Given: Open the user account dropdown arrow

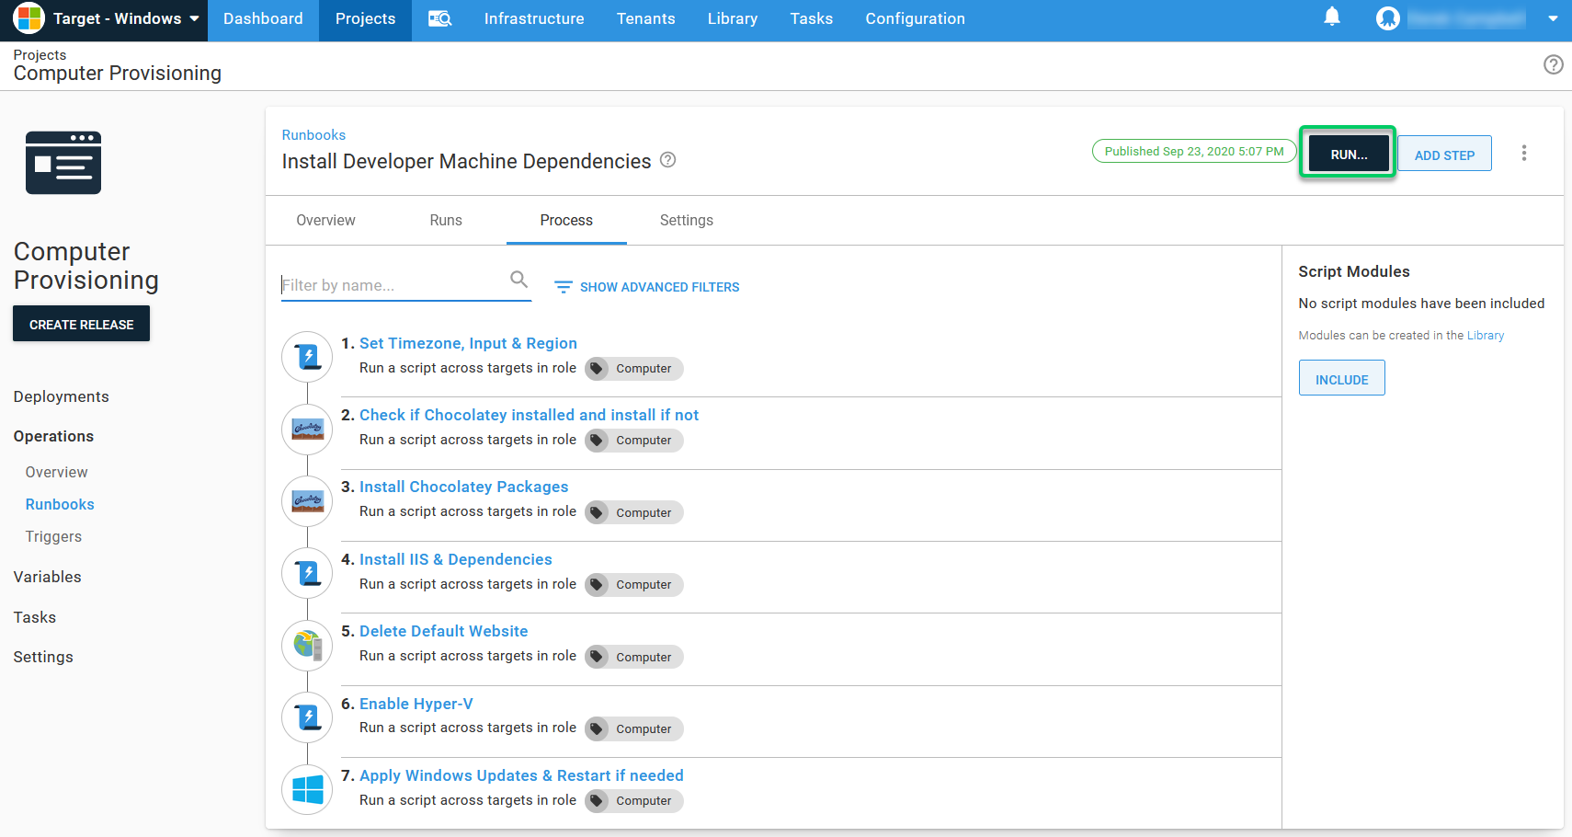Looking at the screenshot, I should (x=1553, y=18).
